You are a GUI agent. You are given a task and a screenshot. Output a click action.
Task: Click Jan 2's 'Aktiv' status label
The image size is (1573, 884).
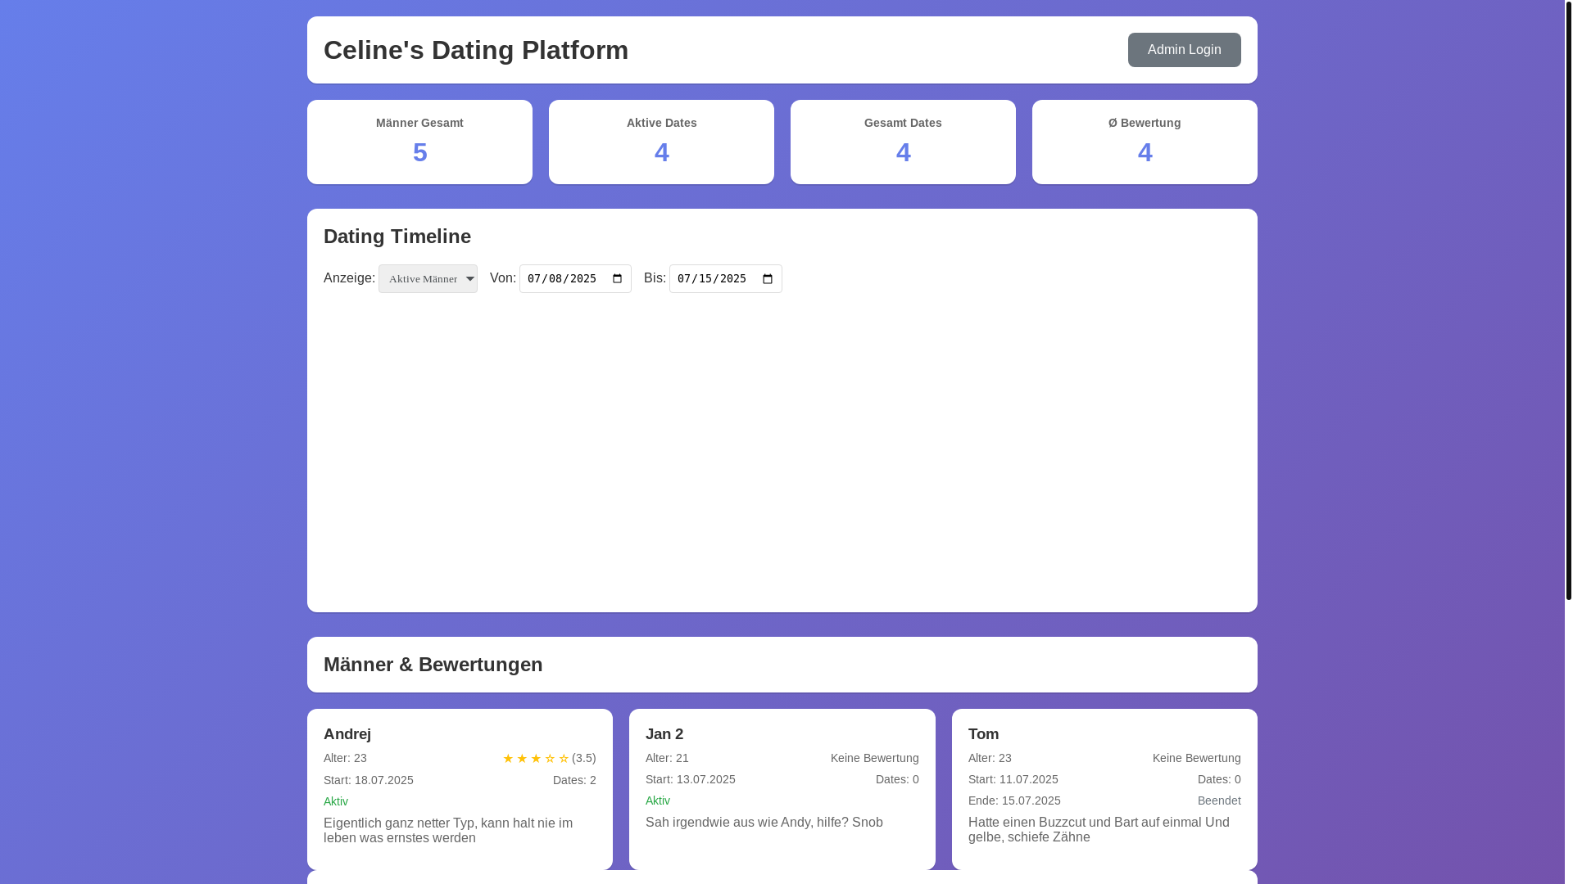658,801
